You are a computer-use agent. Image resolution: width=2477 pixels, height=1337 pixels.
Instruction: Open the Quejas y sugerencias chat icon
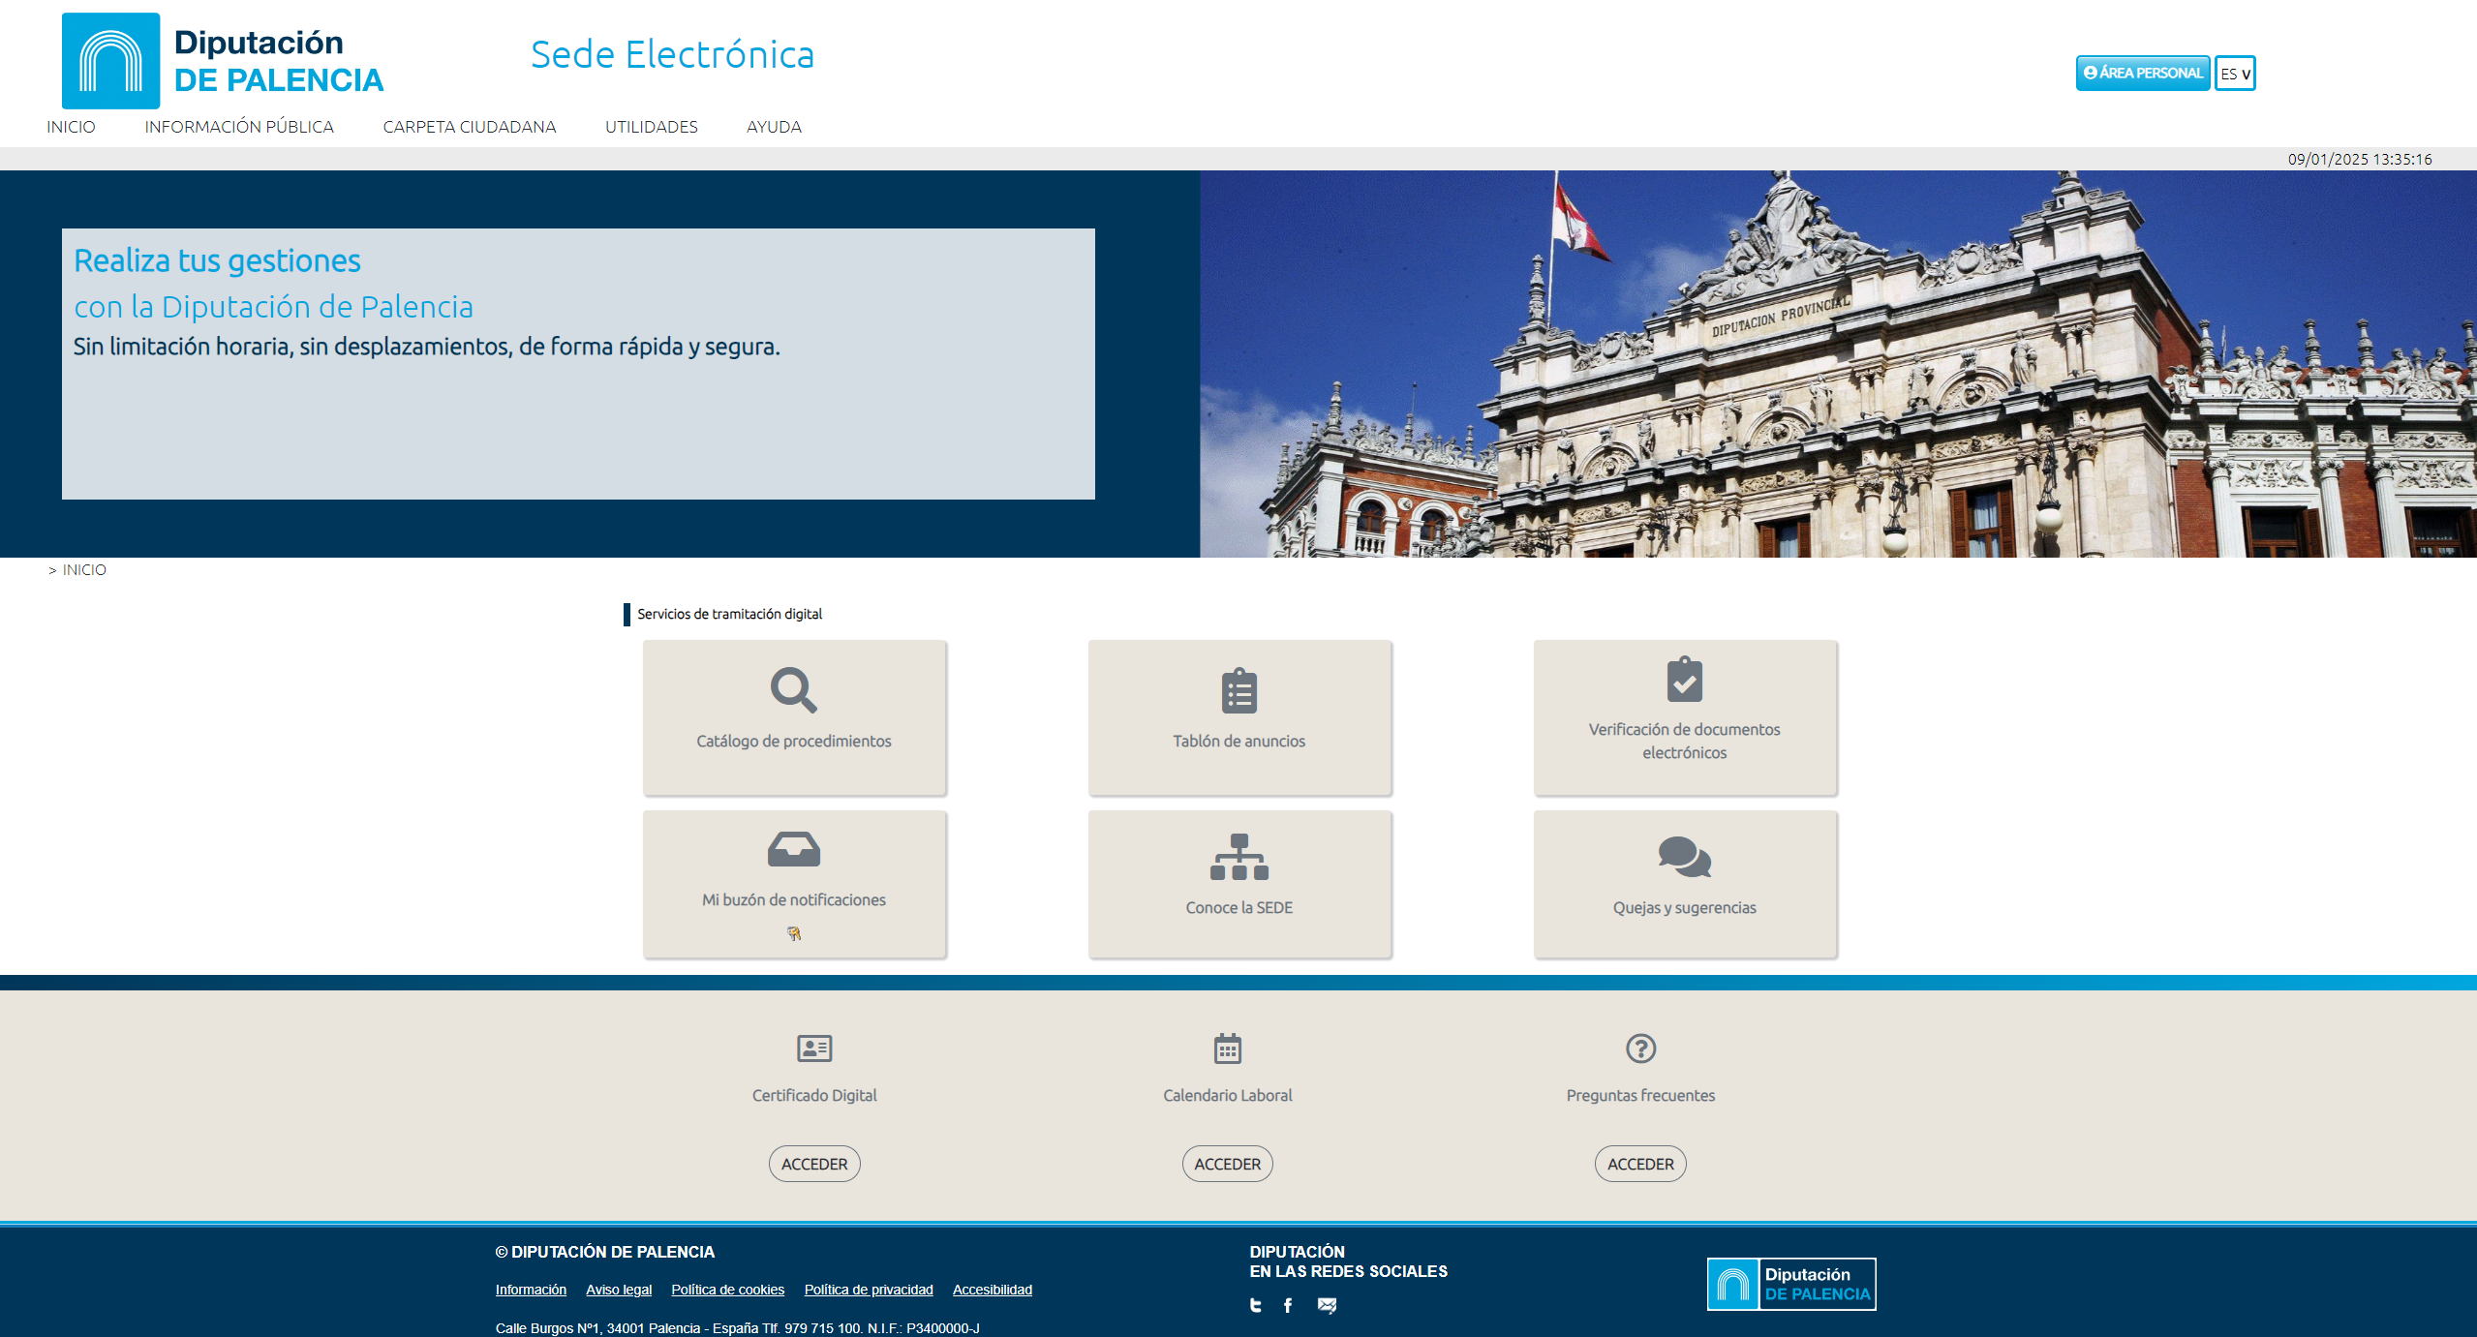point(1684,857)
